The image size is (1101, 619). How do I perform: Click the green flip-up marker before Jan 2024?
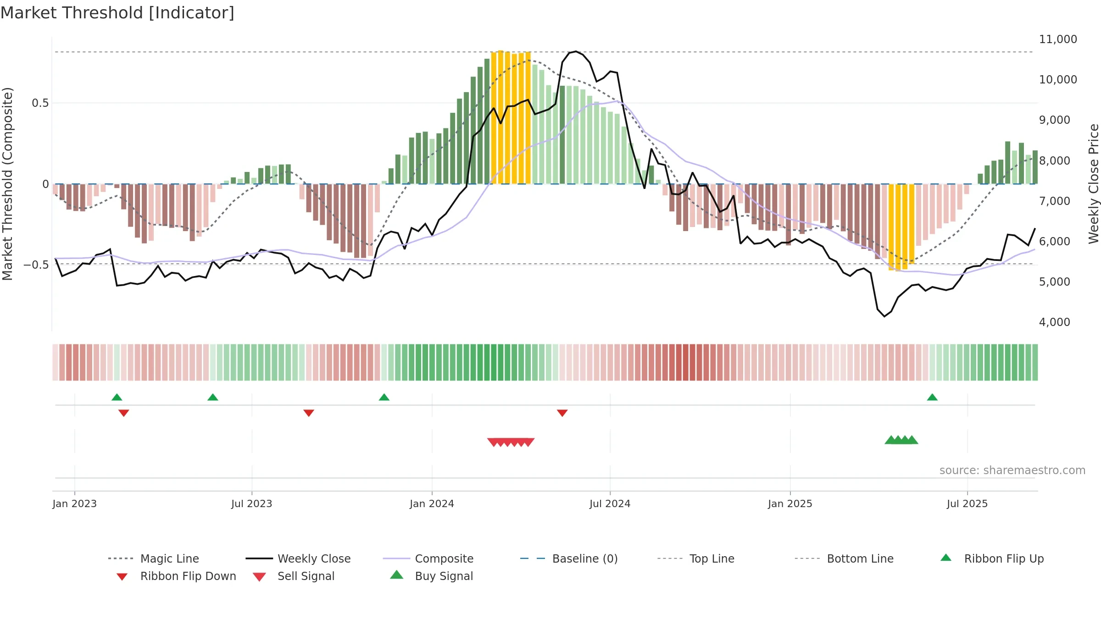384,397
